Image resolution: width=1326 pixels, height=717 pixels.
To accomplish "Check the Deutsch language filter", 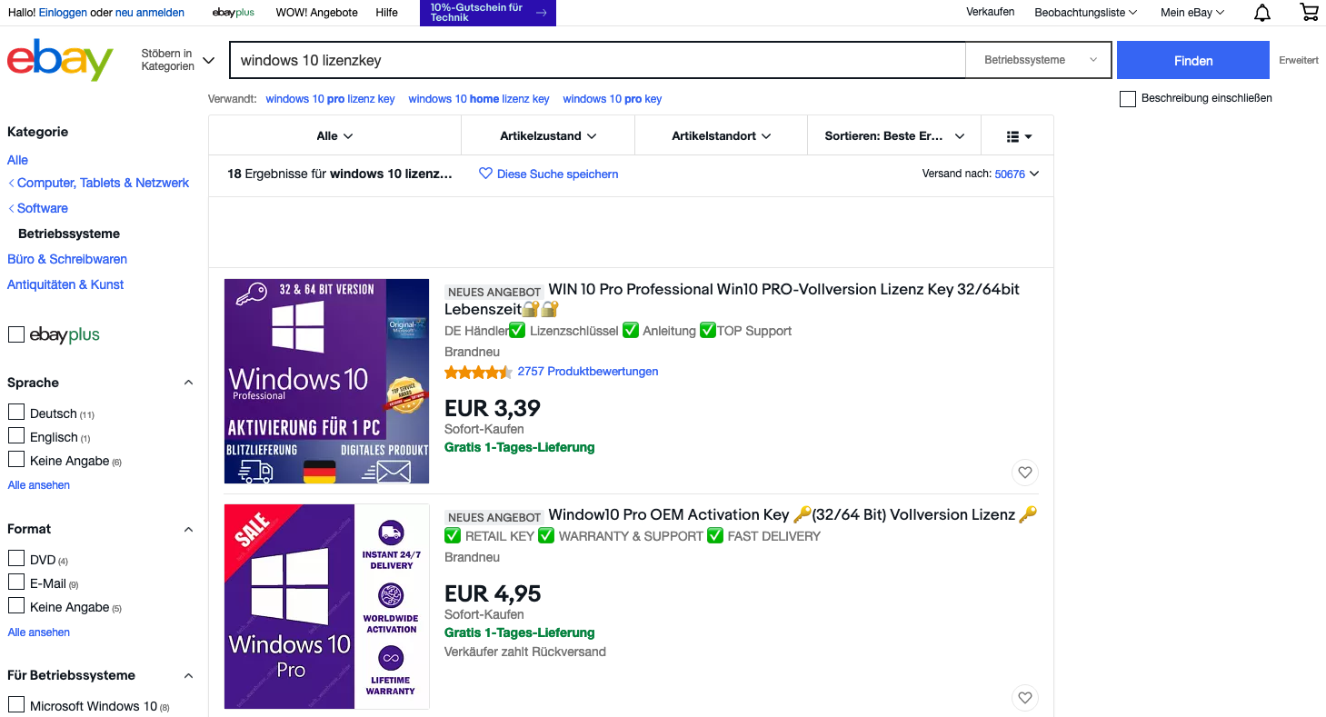I will 16,413.
